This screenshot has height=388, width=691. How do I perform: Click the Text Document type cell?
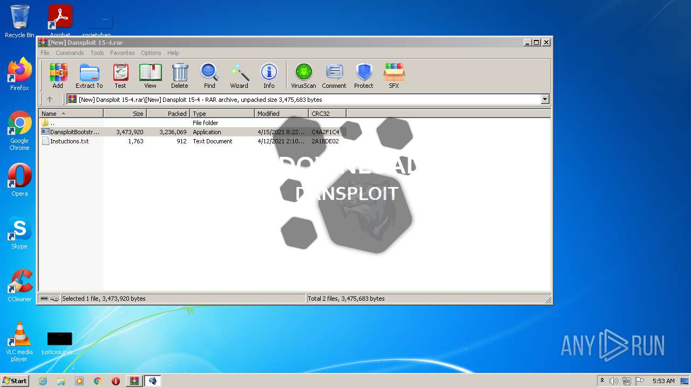tap(213, 141)
